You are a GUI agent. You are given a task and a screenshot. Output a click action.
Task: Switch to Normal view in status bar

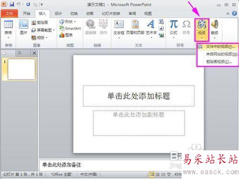point(152,175)
